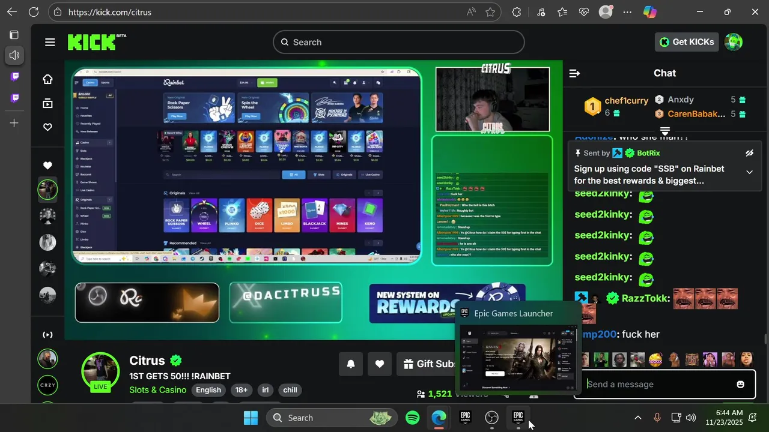Open Edge Settings and more menu
This screenshot has width=769, height=432.
[x=628, y=12]
